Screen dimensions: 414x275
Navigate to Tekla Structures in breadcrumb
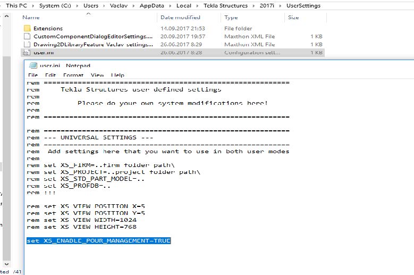(225, 5)
